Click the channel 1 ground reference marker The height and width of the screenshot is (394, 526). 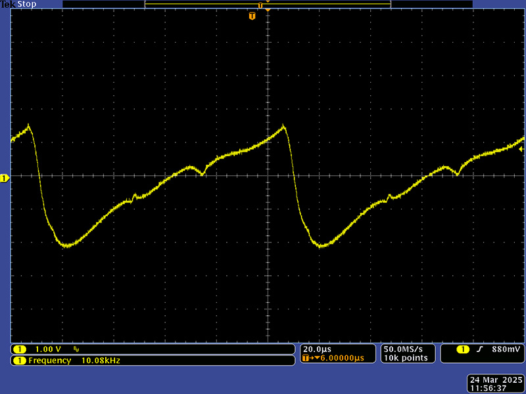[x=4, y=178]
